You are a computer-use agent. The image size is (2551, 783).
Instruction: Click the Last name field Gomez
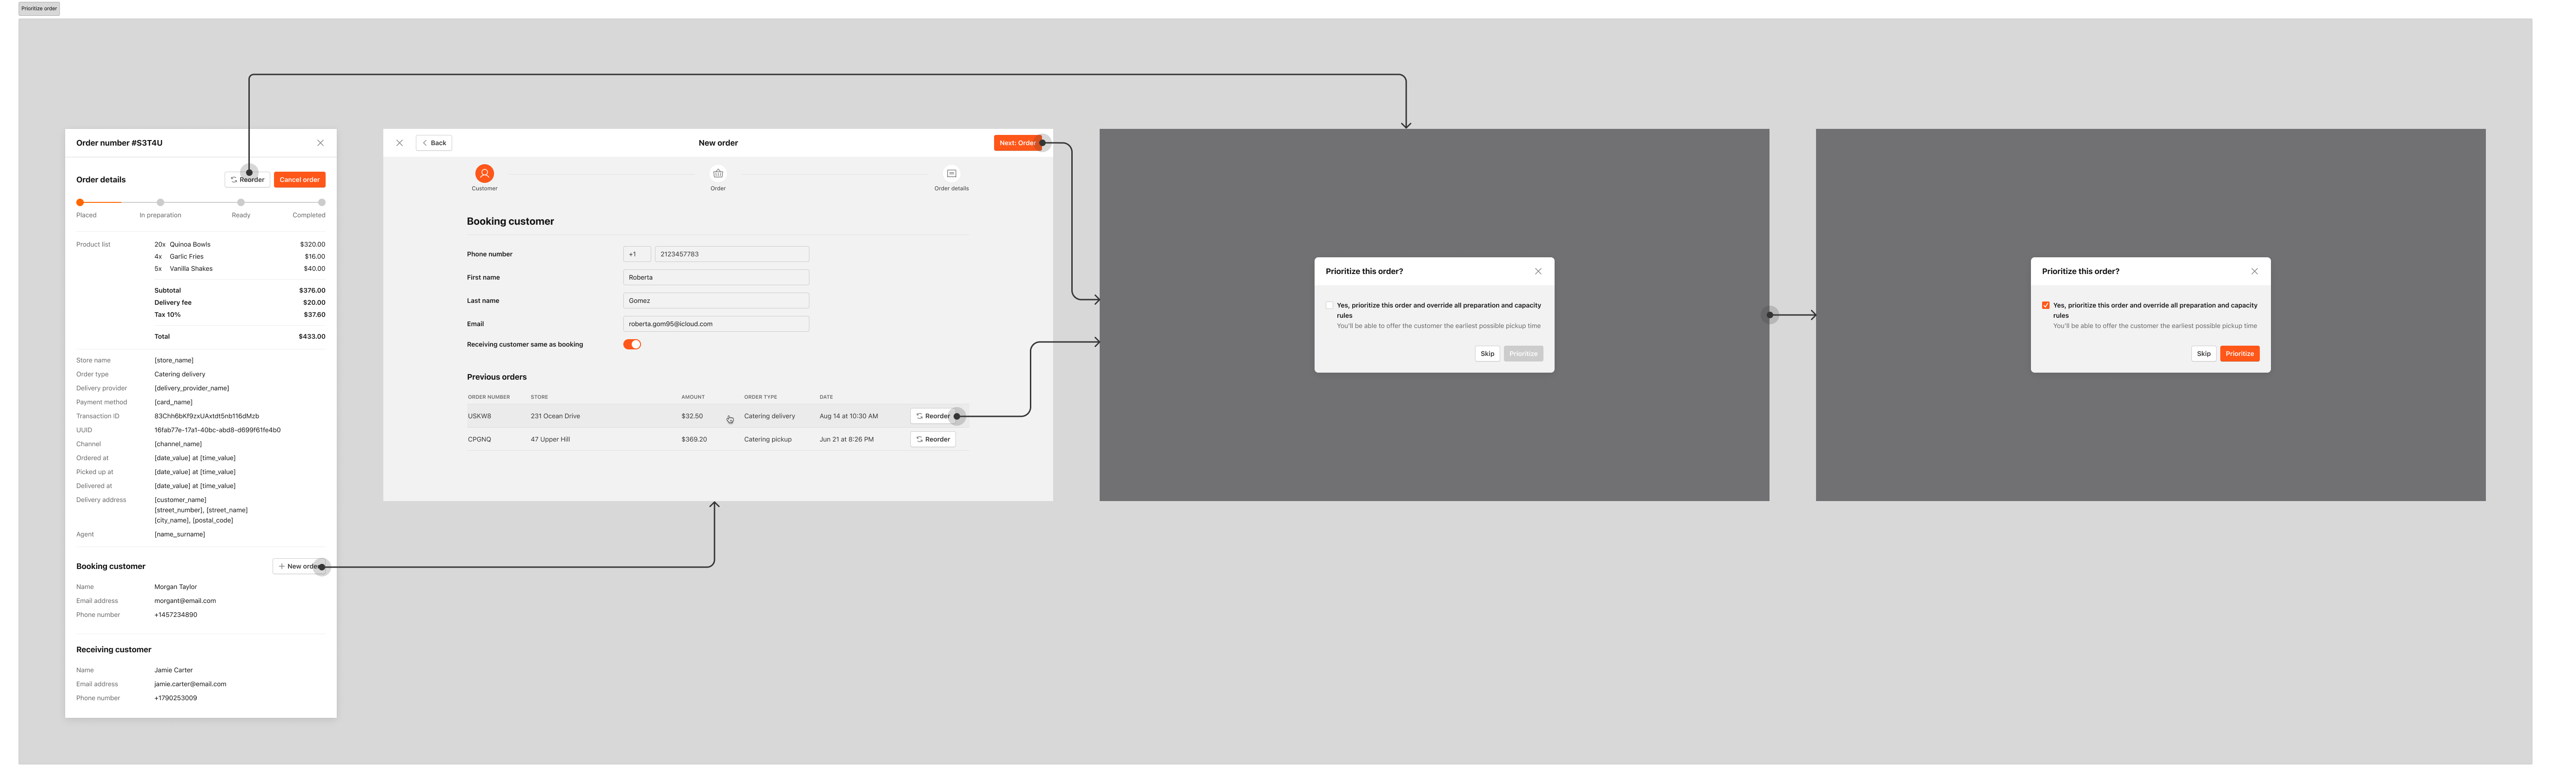(x=716, y=301)
